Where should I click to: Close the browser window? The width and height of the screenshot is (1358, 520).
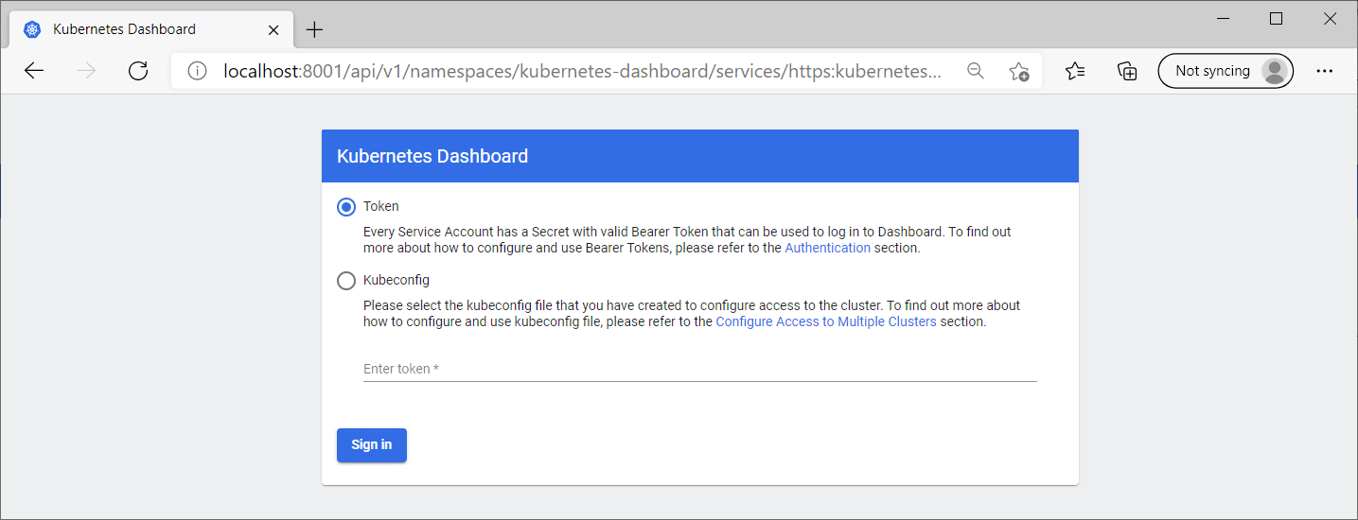[x=1329, y=19]
